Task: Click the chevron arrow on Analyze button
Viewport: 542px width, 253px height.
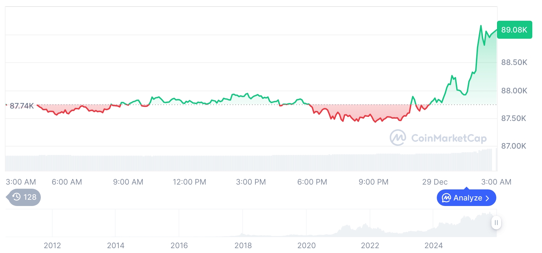Action: [x=487, y=198]
